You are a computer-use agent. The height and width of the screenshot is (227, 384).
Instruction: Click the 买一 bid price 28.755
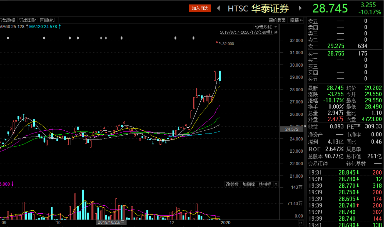pos(336,54)
